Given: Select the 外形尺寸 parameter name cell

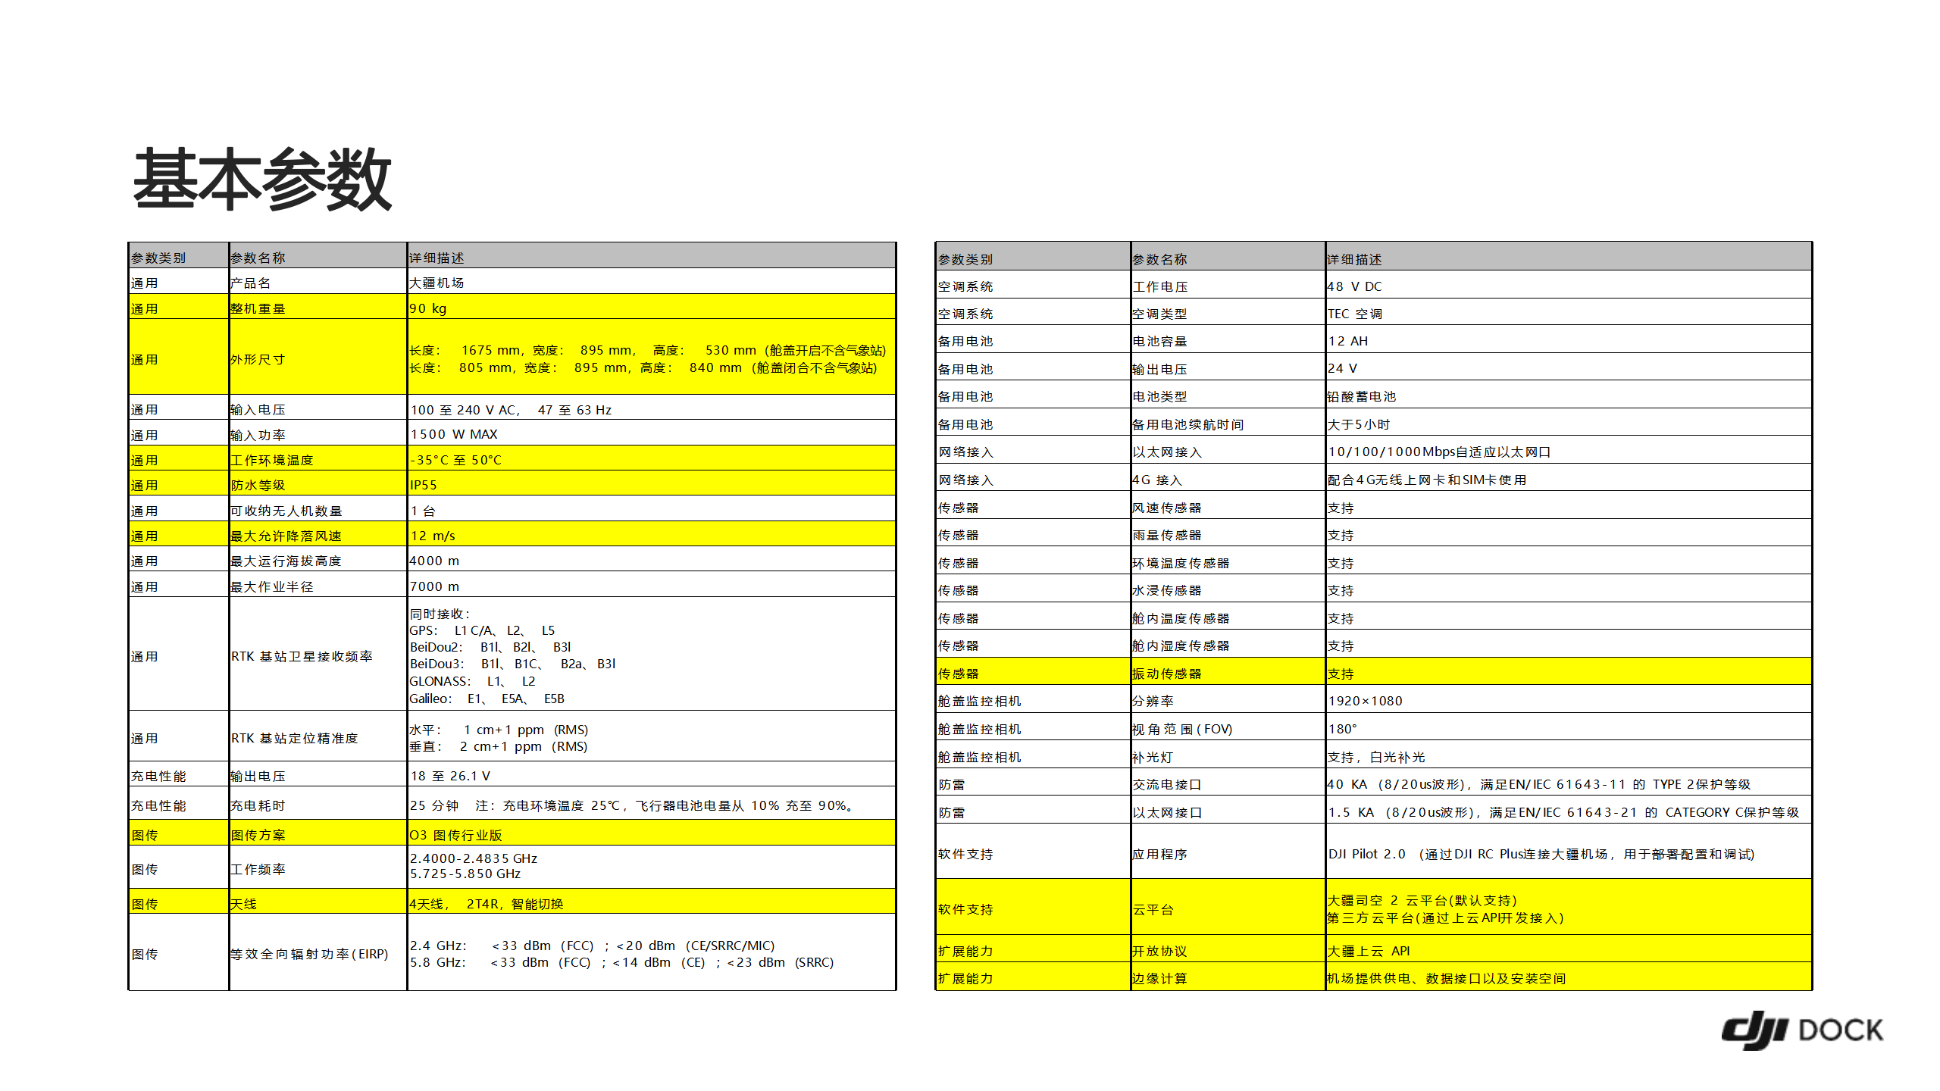Looking at the screenshot, I should tap(318, 358).
